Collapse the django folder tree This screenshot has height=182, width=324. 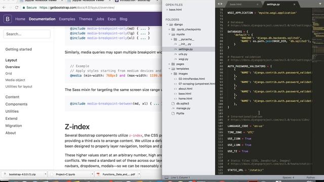[167, 25]
